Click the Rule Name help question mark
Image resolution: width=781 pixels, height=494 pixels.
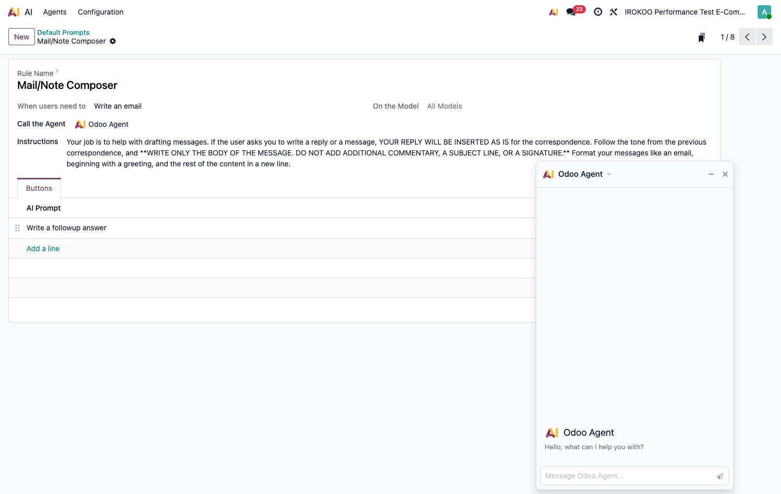pos(57,71)
